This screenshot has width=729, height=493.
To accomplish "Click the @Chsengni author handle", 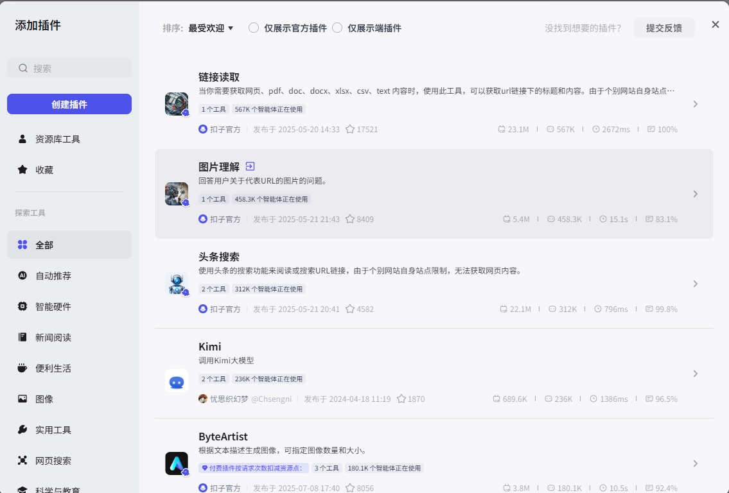I will tap(272, 399).
